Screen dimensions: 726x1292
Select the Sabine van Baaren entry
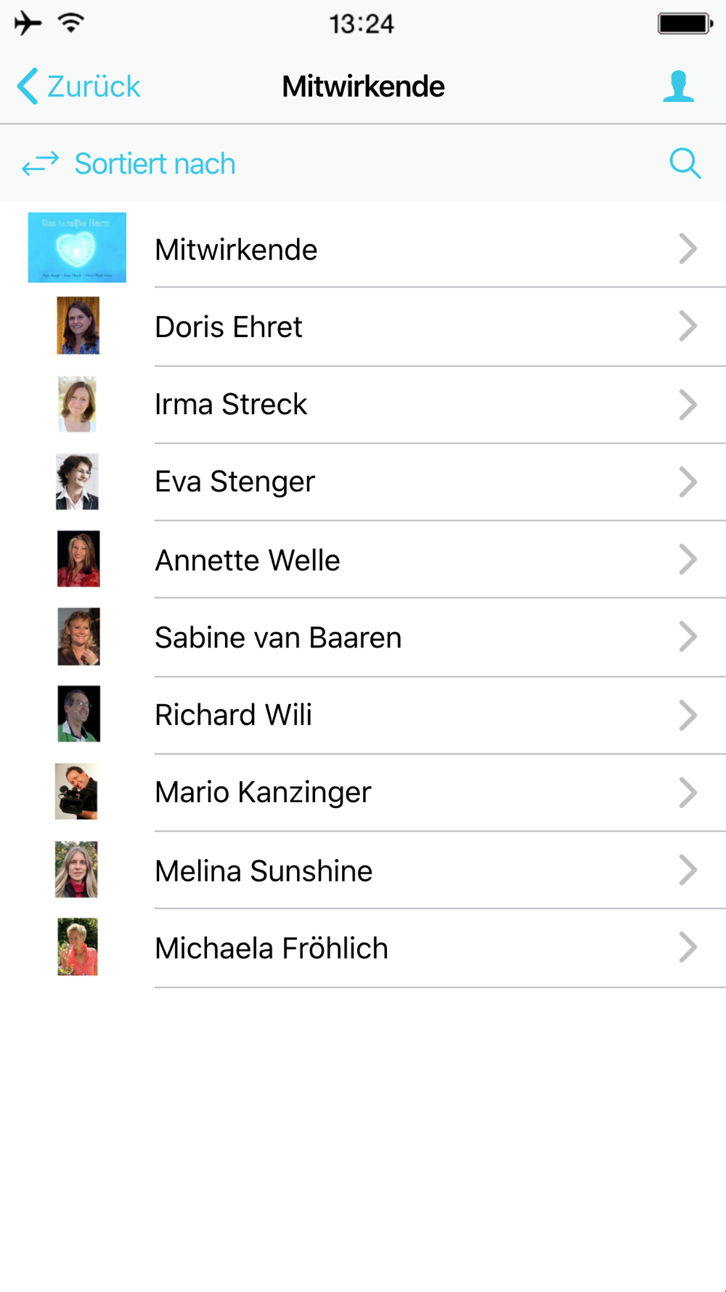(x=363, y=637)
